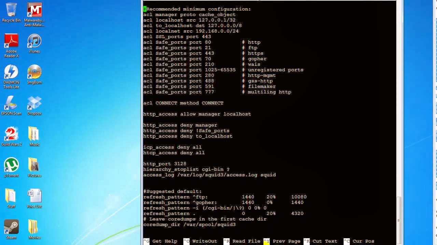Click the refresh_pattern -i cgi-bin line
The image size is (437, 245).
pos(205,208)
